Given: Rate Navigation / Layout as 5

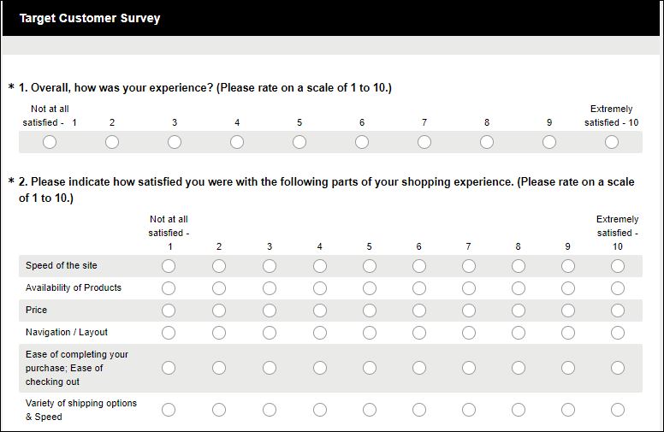Looking at the screenshot, I should pos(370,333).
